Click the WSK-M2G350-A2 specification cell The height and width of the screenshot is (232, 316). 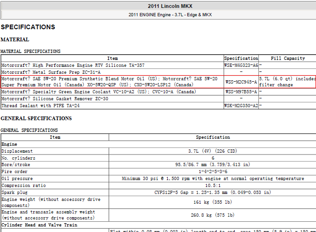pyautogui.click(x=241, y=106)
